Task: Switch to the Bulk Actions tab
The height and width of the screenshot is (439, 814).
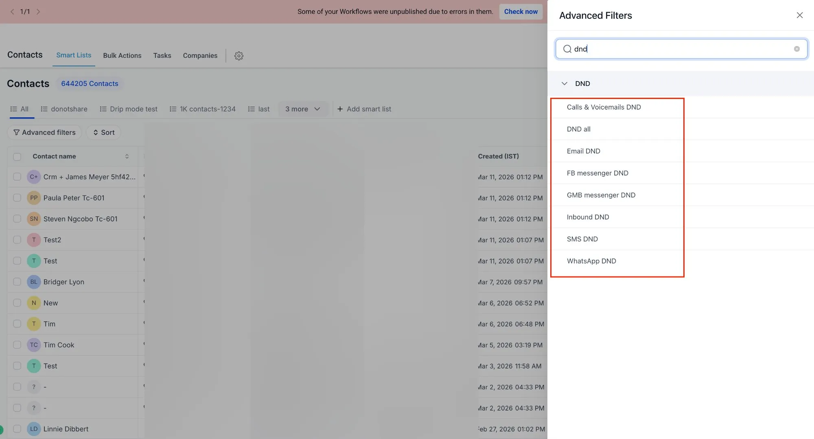Action: pyautogui.click(x=122, y=55)
